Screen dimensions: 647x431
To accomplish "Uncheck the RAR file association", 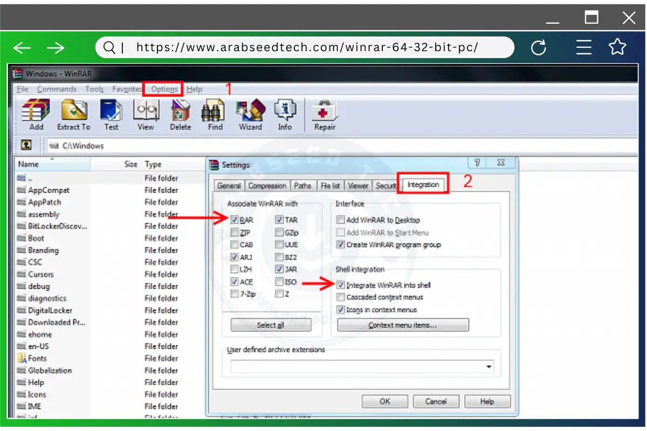I will [x=235, y=220].
